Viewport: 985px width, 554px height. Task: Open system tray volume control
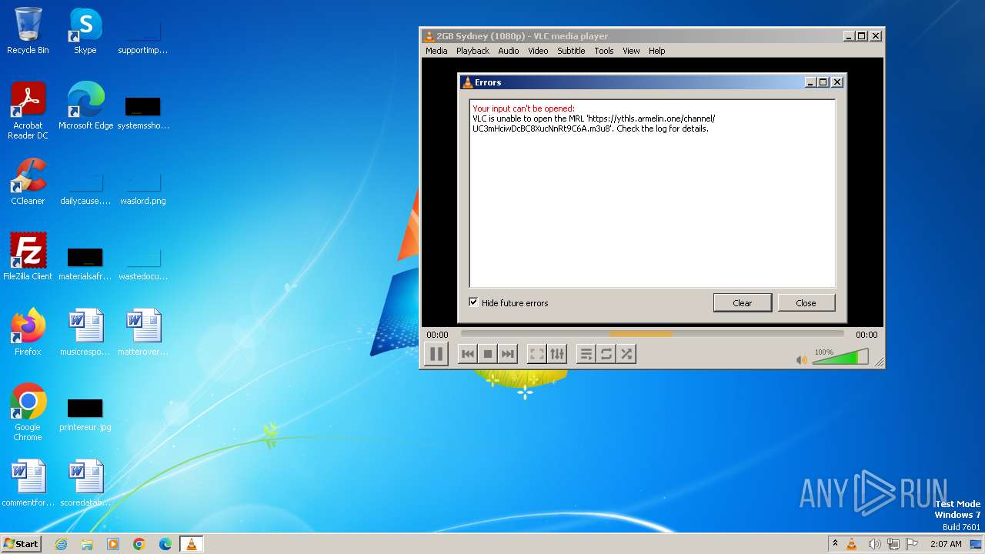click(874, 544)
